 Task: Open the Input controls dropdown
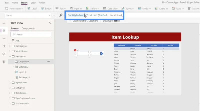76,8
